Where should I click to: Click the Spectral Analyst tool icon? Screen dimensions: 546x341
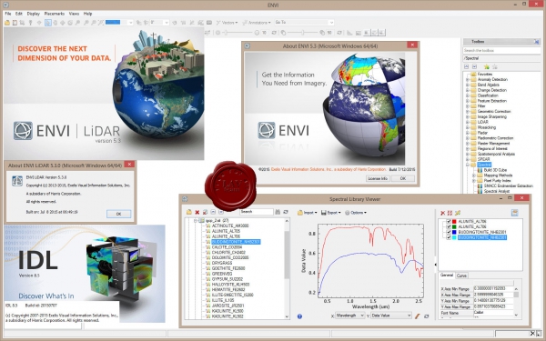tap(480, 191)
